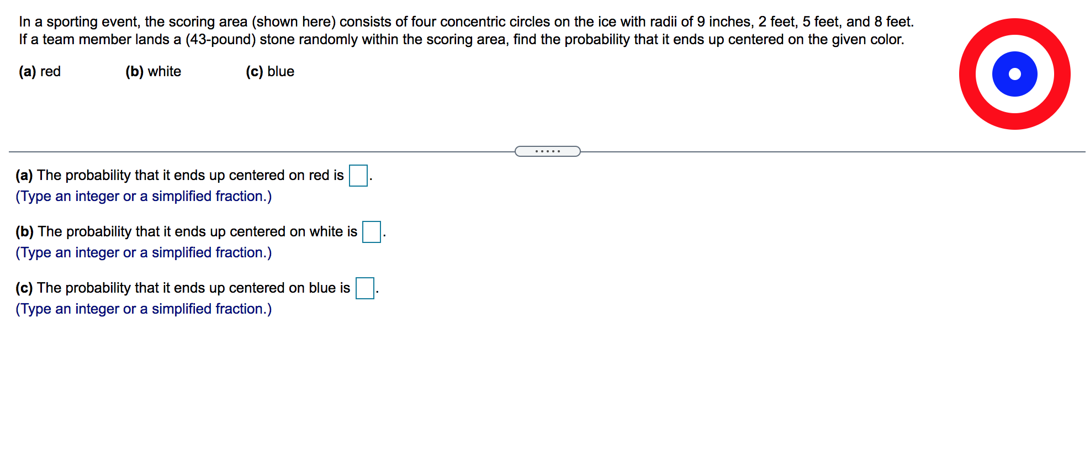
Task: Expand the dotted divider handle
Action: 547,151
